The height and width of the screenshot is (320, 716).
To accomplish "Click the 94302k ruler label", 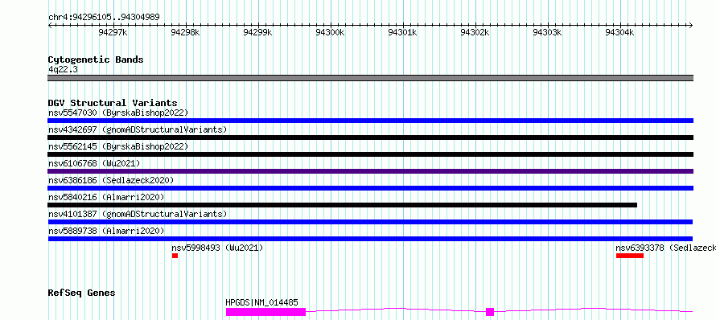I will tap(475, 32).
